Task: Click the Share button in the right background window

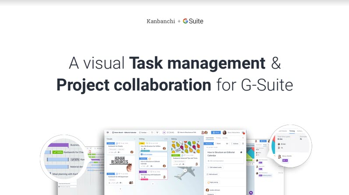Action: [263, 141]
